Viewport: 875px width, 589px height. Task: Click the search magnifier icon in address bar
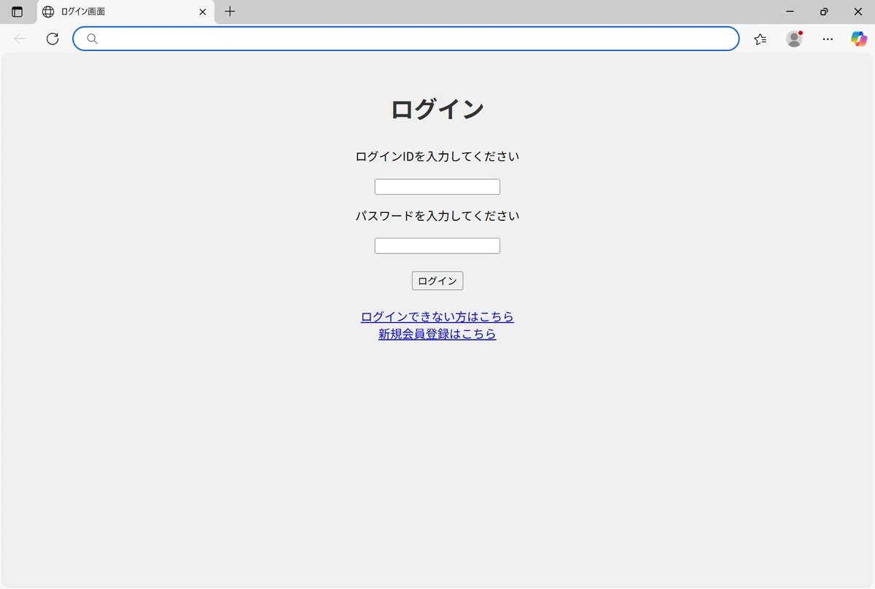click(92, 39)
